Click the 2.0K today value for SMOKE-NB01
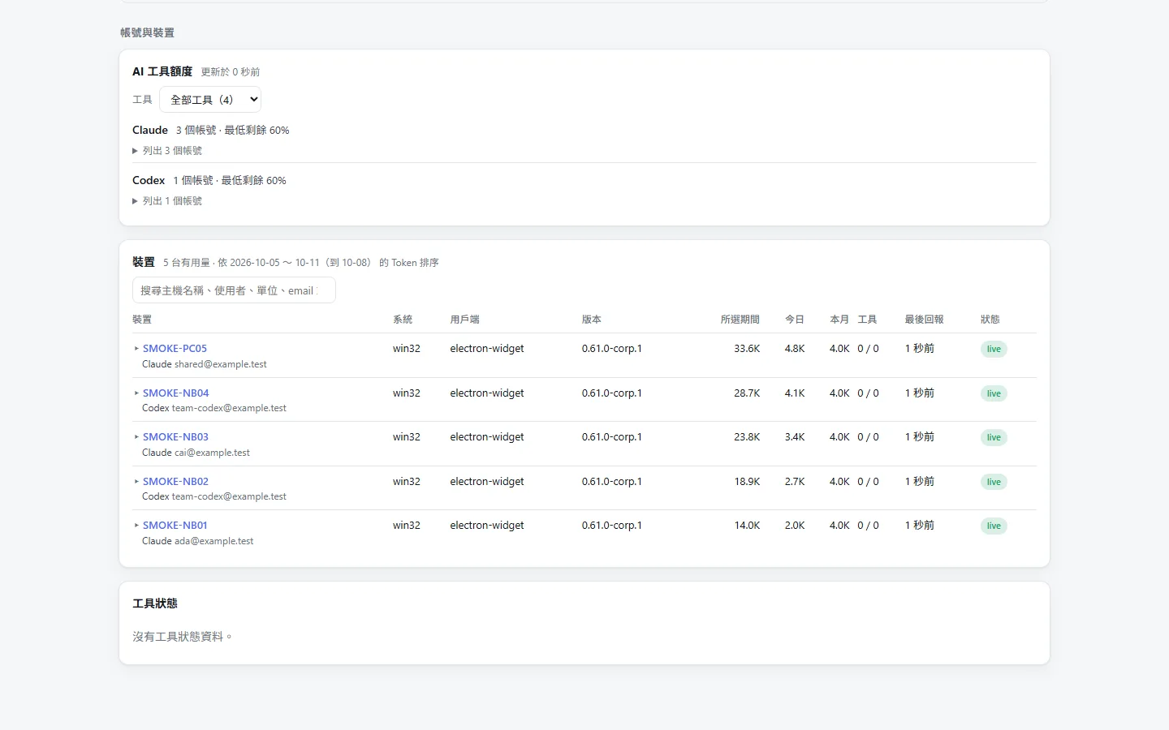Screen dimensions: 1169x730 pyautogui.click(x=795, y=526)
